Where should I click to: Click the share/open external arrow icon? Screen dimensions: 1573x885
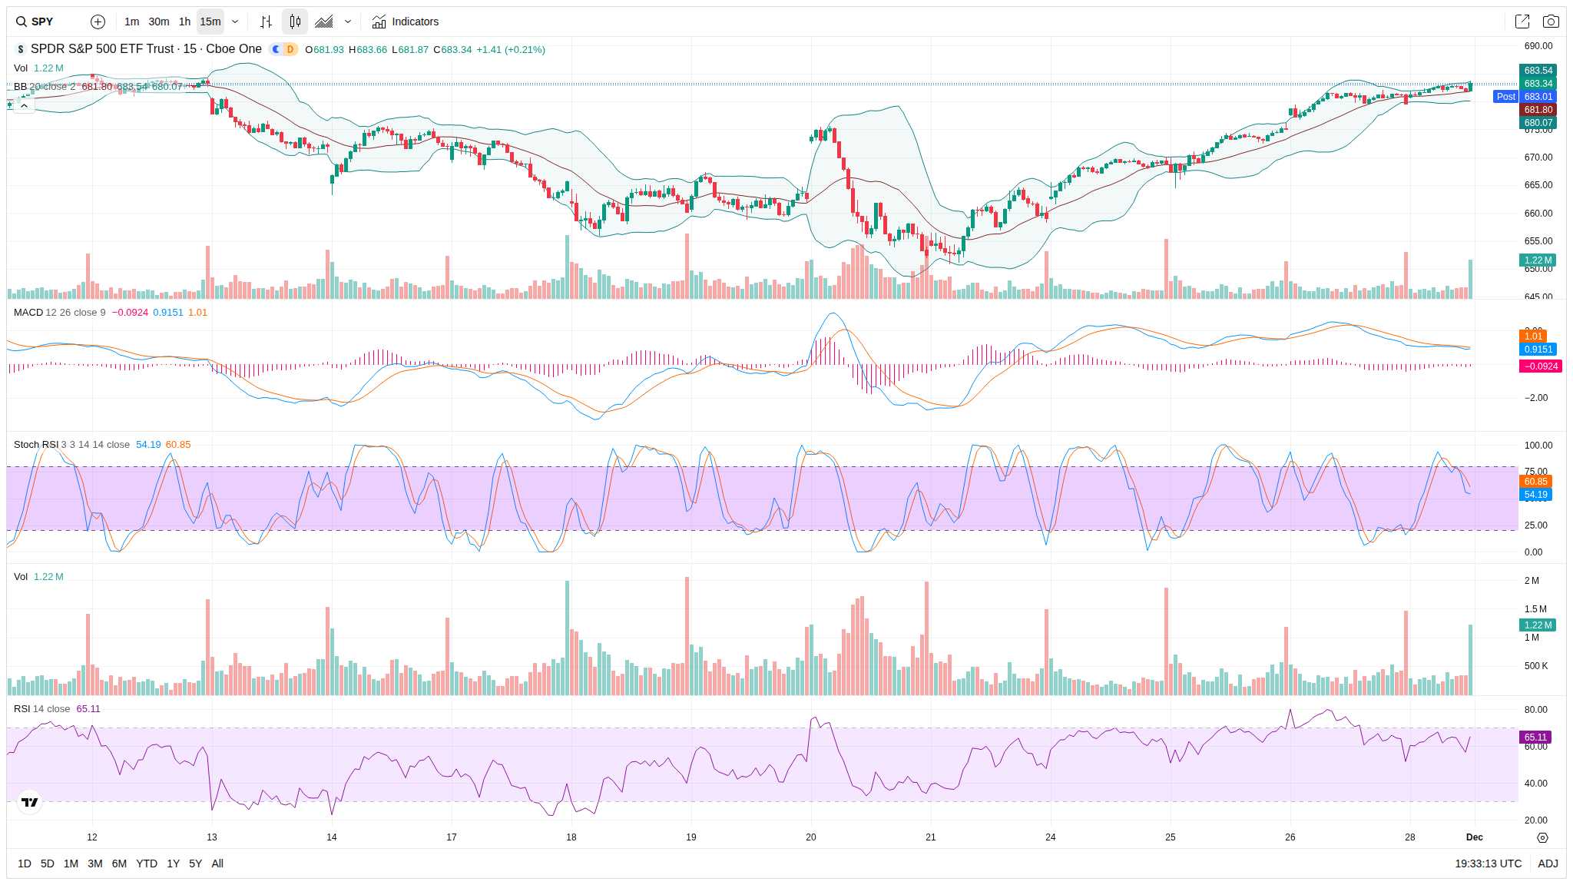coord(1522,22)
